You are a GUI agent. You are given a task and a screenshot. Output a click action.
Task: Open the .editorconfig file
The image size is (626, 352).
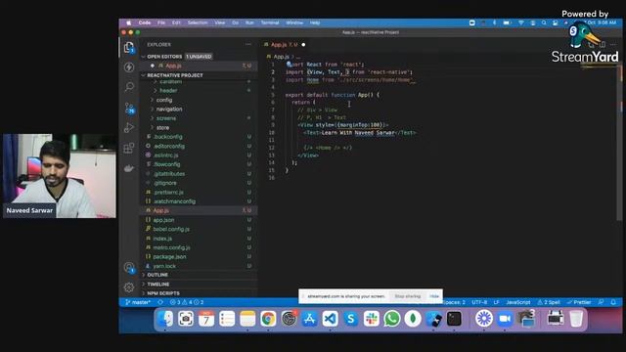tap(169, 146)
